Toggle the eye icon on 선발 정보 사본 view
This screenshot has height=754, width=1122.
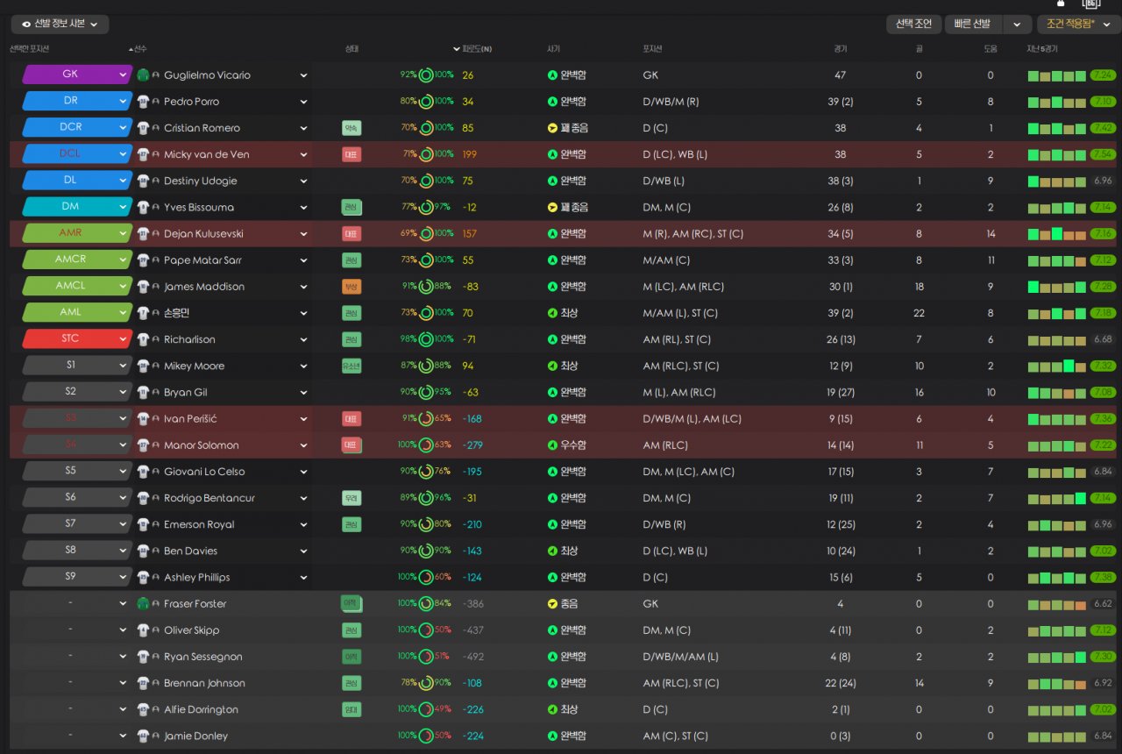pyautogui.click(x=26, y=24)
